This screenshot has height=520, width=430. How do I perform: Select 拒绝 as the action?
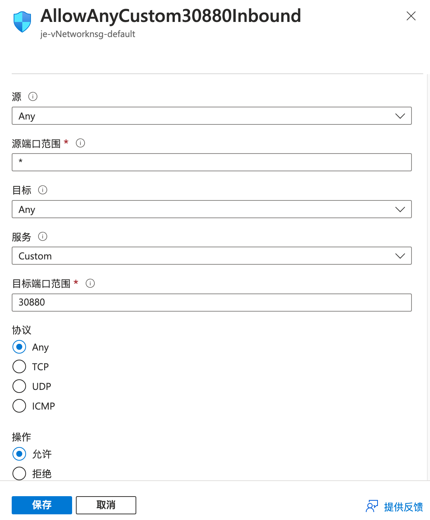click(x=19, y=473)
